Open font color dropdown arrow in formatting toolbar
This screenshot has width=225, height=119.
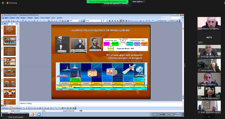pos(155,21)
